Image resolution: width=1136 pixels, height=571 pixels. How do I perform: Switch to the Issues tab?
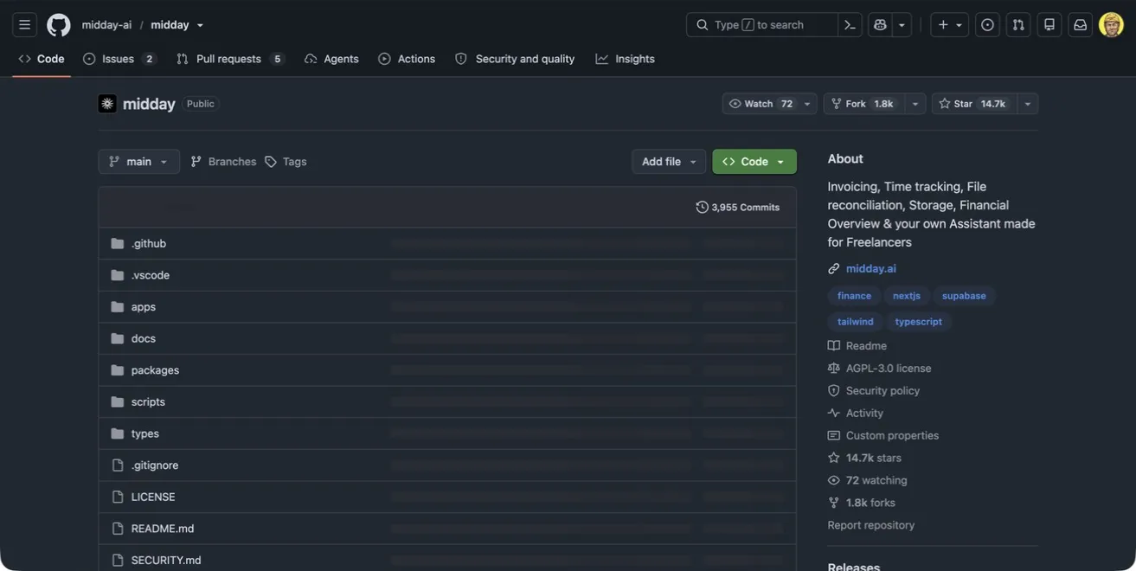pyautogui.click(x=119, y=59)
